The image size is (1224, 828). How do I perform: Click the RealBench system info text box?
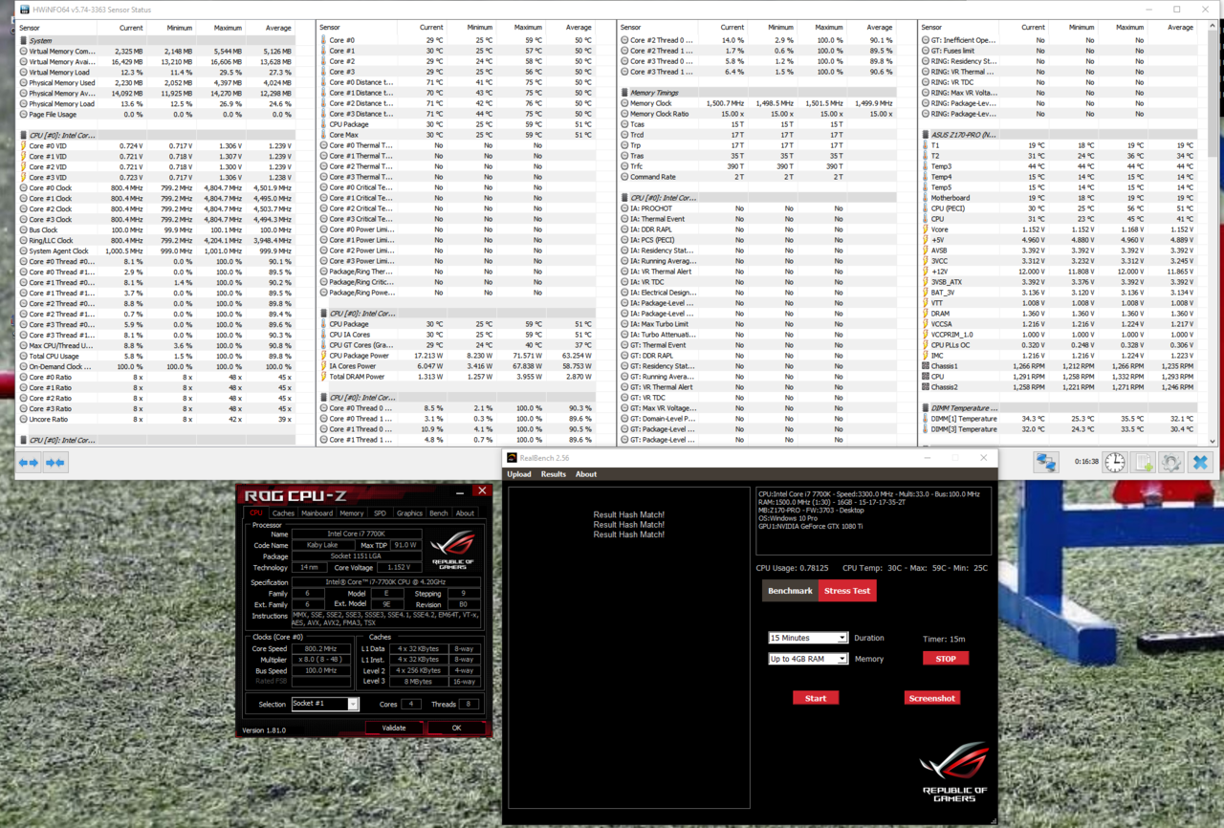(873, 521)
